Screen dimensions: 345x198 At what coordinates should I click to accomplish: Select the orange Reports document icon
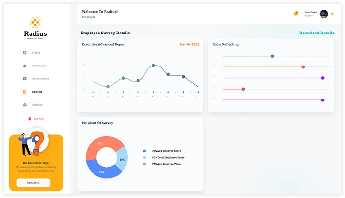pyautogui.click(x=25, y=92)
